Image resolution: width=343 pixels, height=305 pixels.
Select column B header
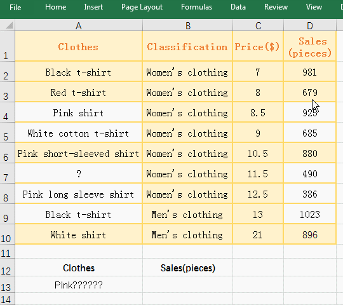pyautogui.click(x=187, y=25)
